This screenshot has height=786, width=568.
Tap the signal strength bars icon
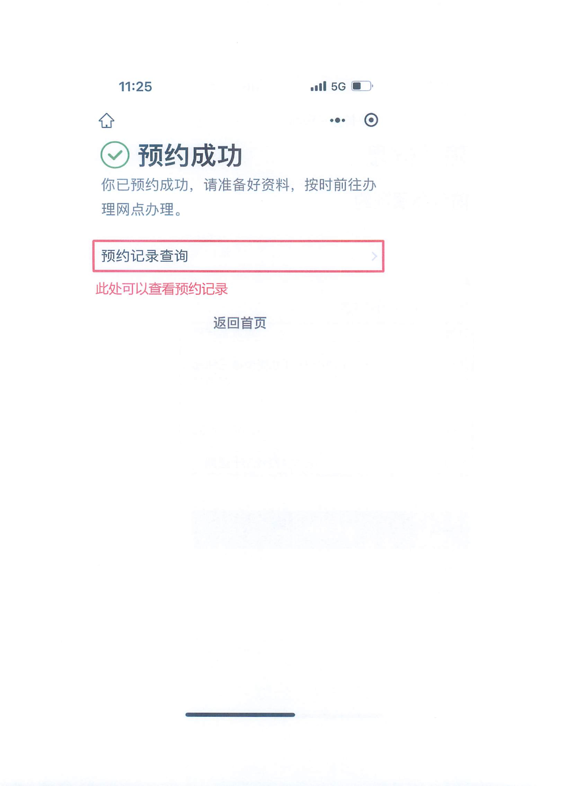(318, 86)
